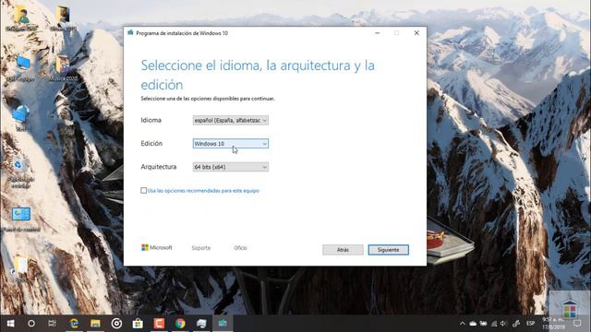
Task: Select the Música 2020 desktop folder
Action: coord(63,68)
